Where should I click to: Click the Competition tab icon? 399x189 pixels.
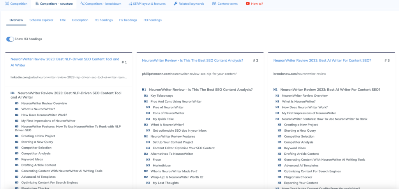7,4
